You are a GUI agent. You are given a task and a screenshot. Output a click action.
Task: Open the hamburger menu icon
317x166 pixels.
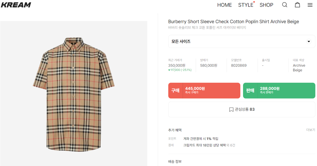tap(310, 5)
